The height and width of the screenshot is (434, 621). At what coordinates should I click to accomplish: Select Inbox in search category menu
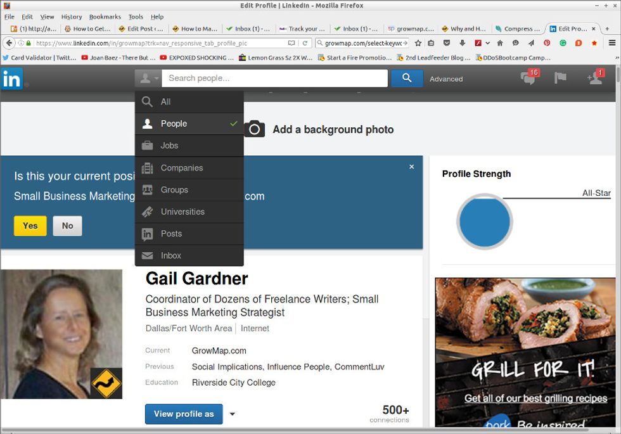[x=189, y=255]
